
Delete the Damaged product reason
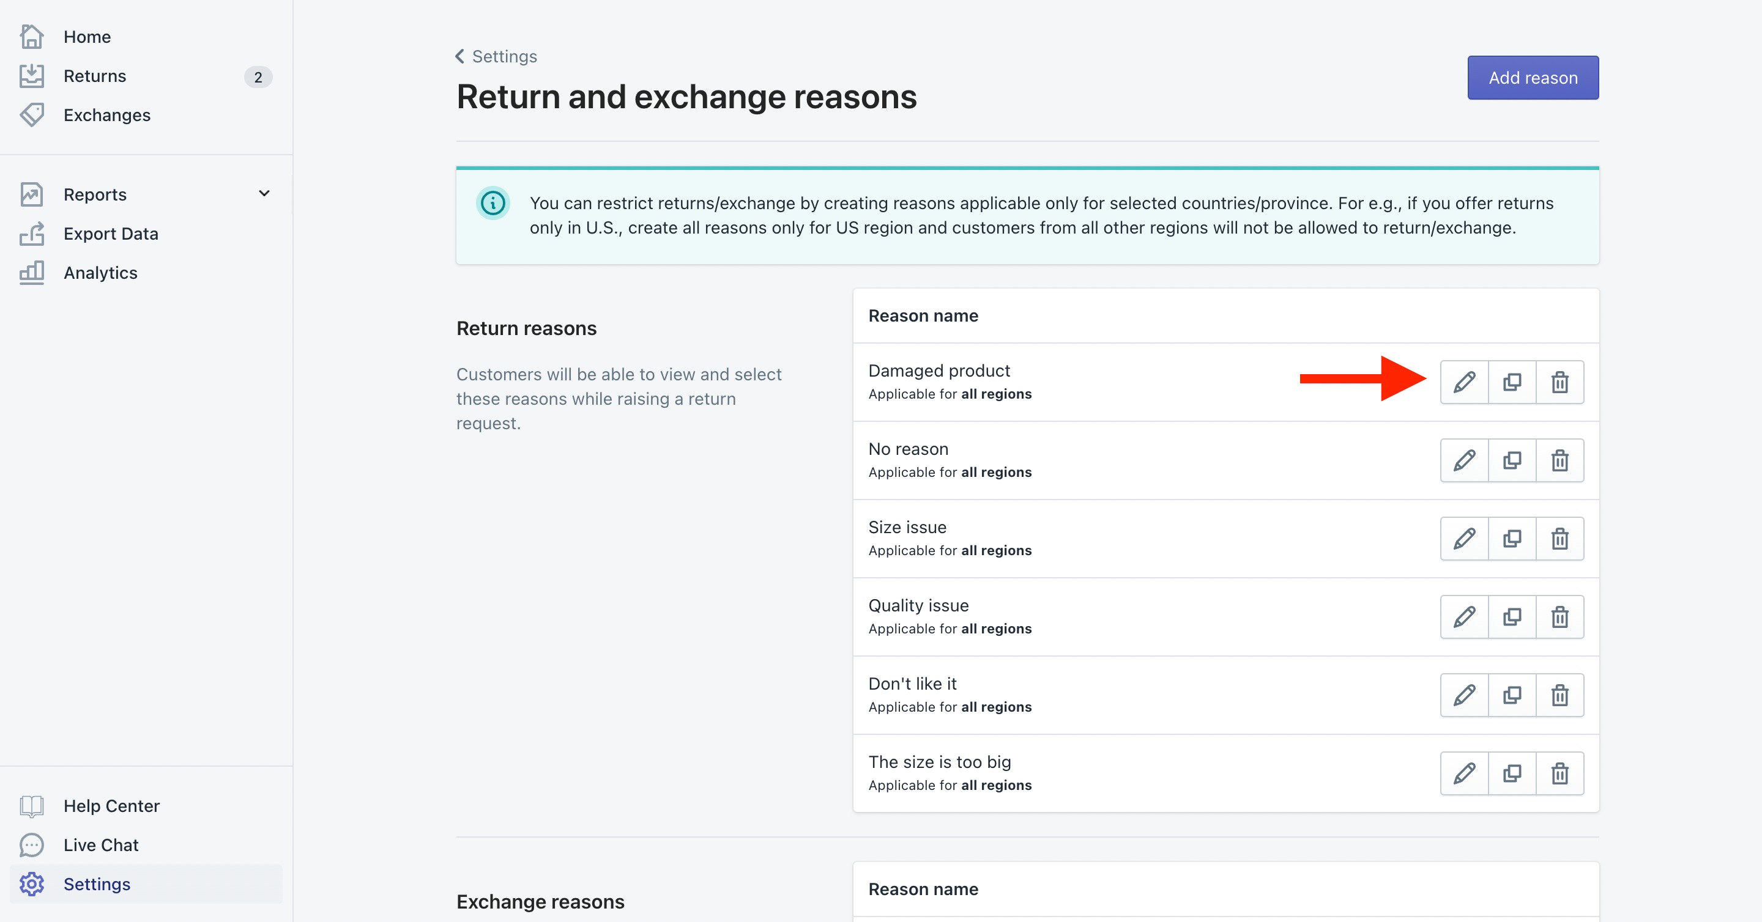click(x=1559, y=382)
